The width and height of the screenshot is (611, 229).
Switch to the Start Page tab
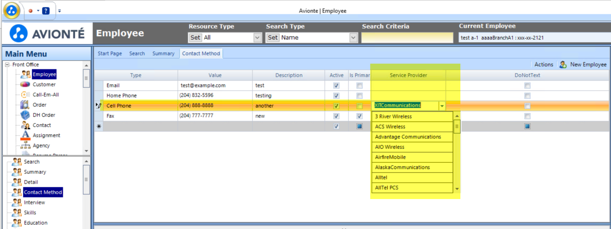(110, 53)
